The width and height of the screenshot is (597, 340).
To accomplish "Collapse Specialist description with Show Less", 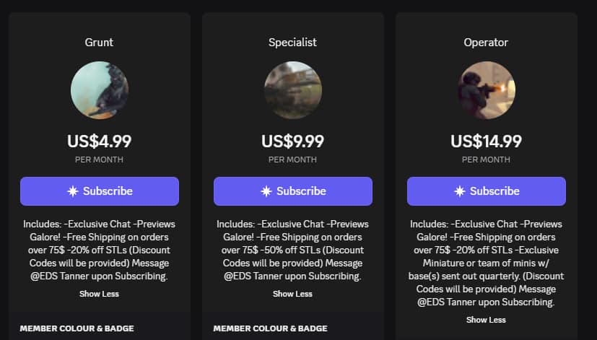I will (292, 294).
